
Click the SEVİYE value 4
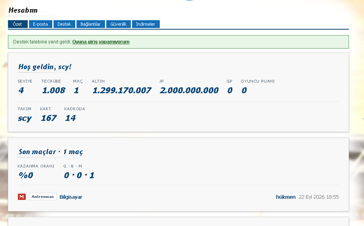pos(21,90)
